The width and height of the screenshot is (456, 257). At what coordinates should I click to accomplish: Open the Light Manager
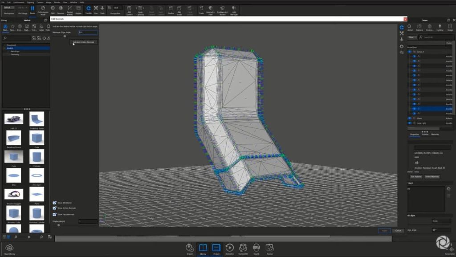[234, 8]
